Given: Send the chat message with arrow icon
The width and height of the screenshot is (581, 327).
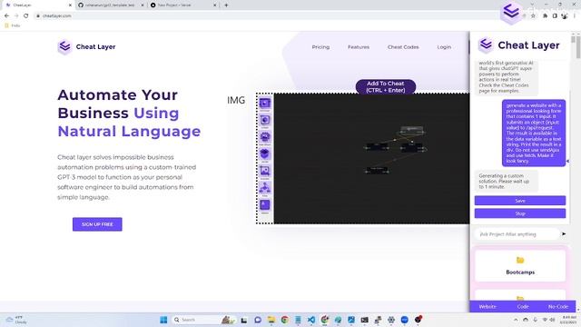Looking at the screenshot, I should click(564, 234).
